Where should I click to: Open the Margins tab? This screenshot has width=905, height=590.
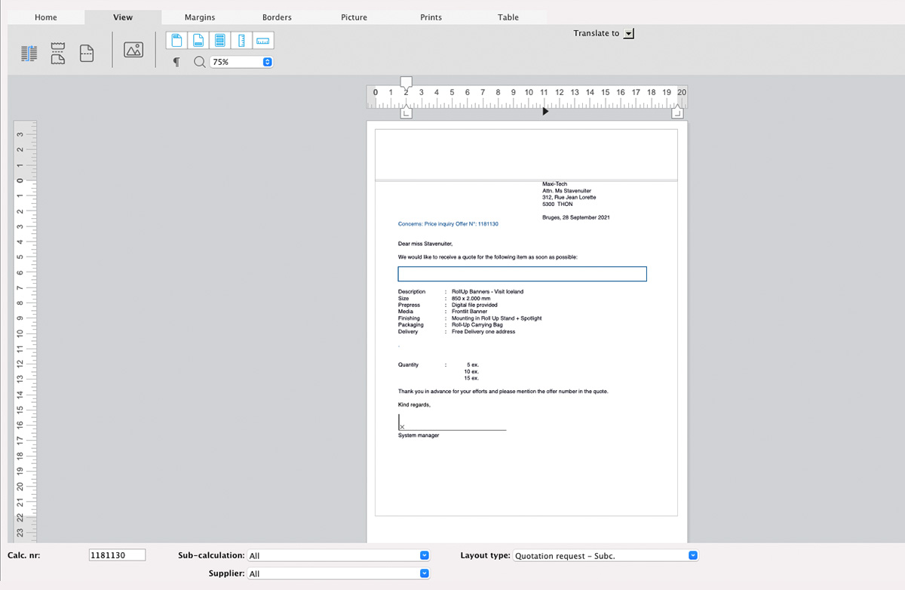(x=200, y=17)
